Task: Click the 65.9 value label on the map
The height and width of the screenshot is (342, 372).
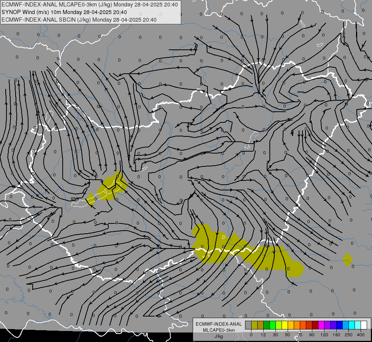Action: tap(74, 199)
